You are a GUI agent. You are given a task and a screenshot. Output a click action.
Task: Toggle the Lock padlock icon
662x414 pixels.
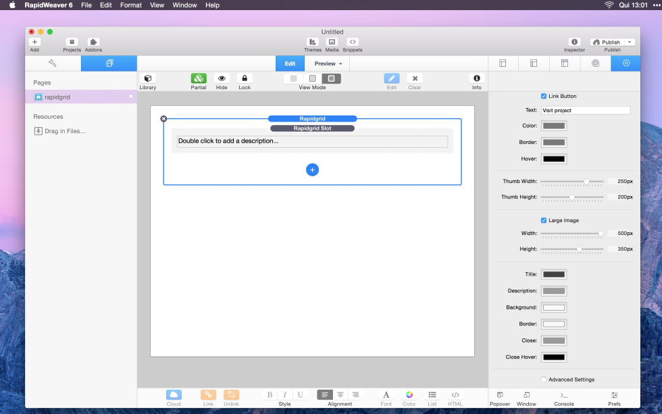click(245, 78)
